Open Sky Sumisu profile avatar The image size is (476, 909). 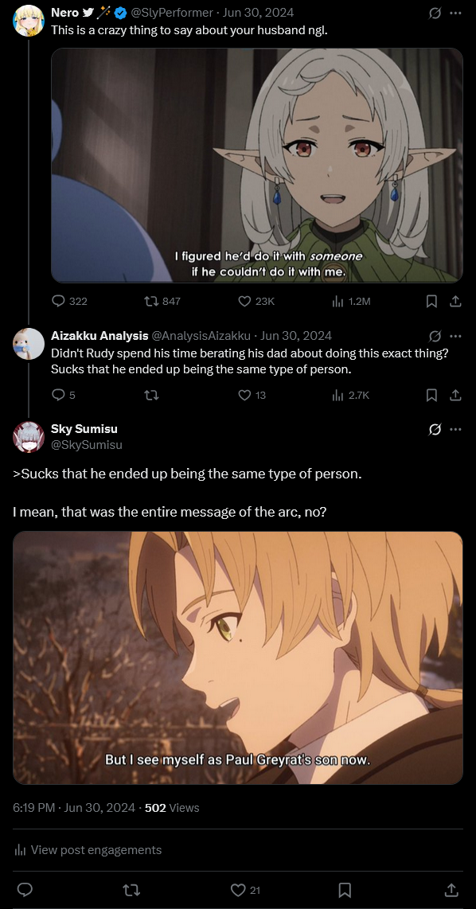pos(29,437)
